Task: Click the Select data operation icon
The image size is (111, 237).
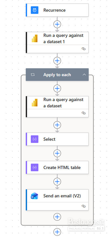Action: pos(34,139)
